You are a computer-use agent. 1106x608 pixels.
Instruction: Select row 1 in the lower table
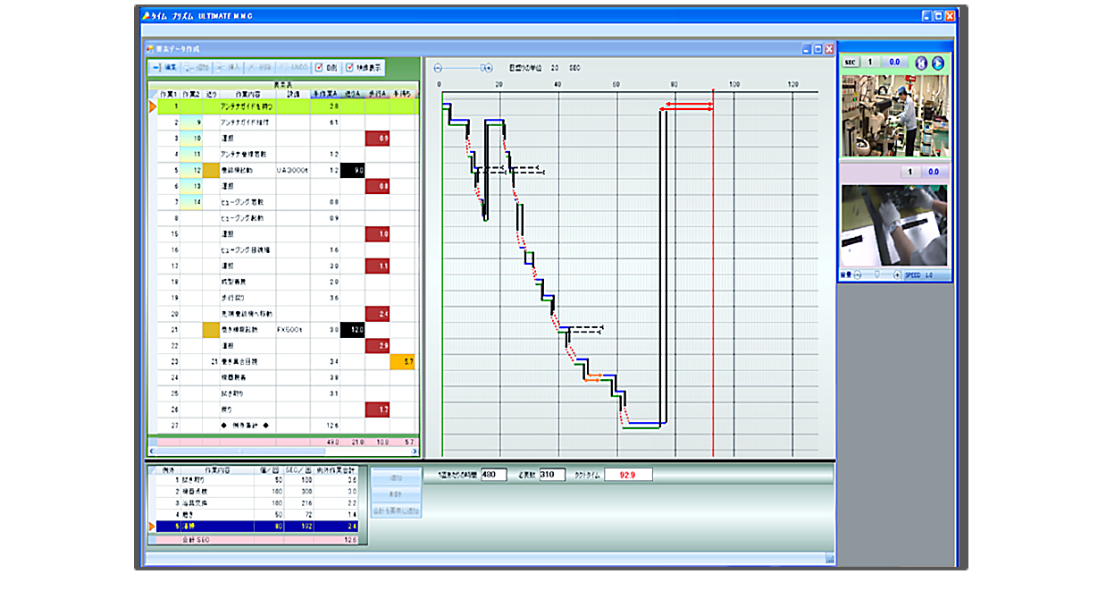coord(257,481)
